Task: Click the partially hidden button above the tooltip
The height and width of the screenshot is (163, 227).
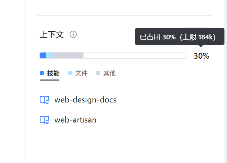Action: click(x=196, y=28)
